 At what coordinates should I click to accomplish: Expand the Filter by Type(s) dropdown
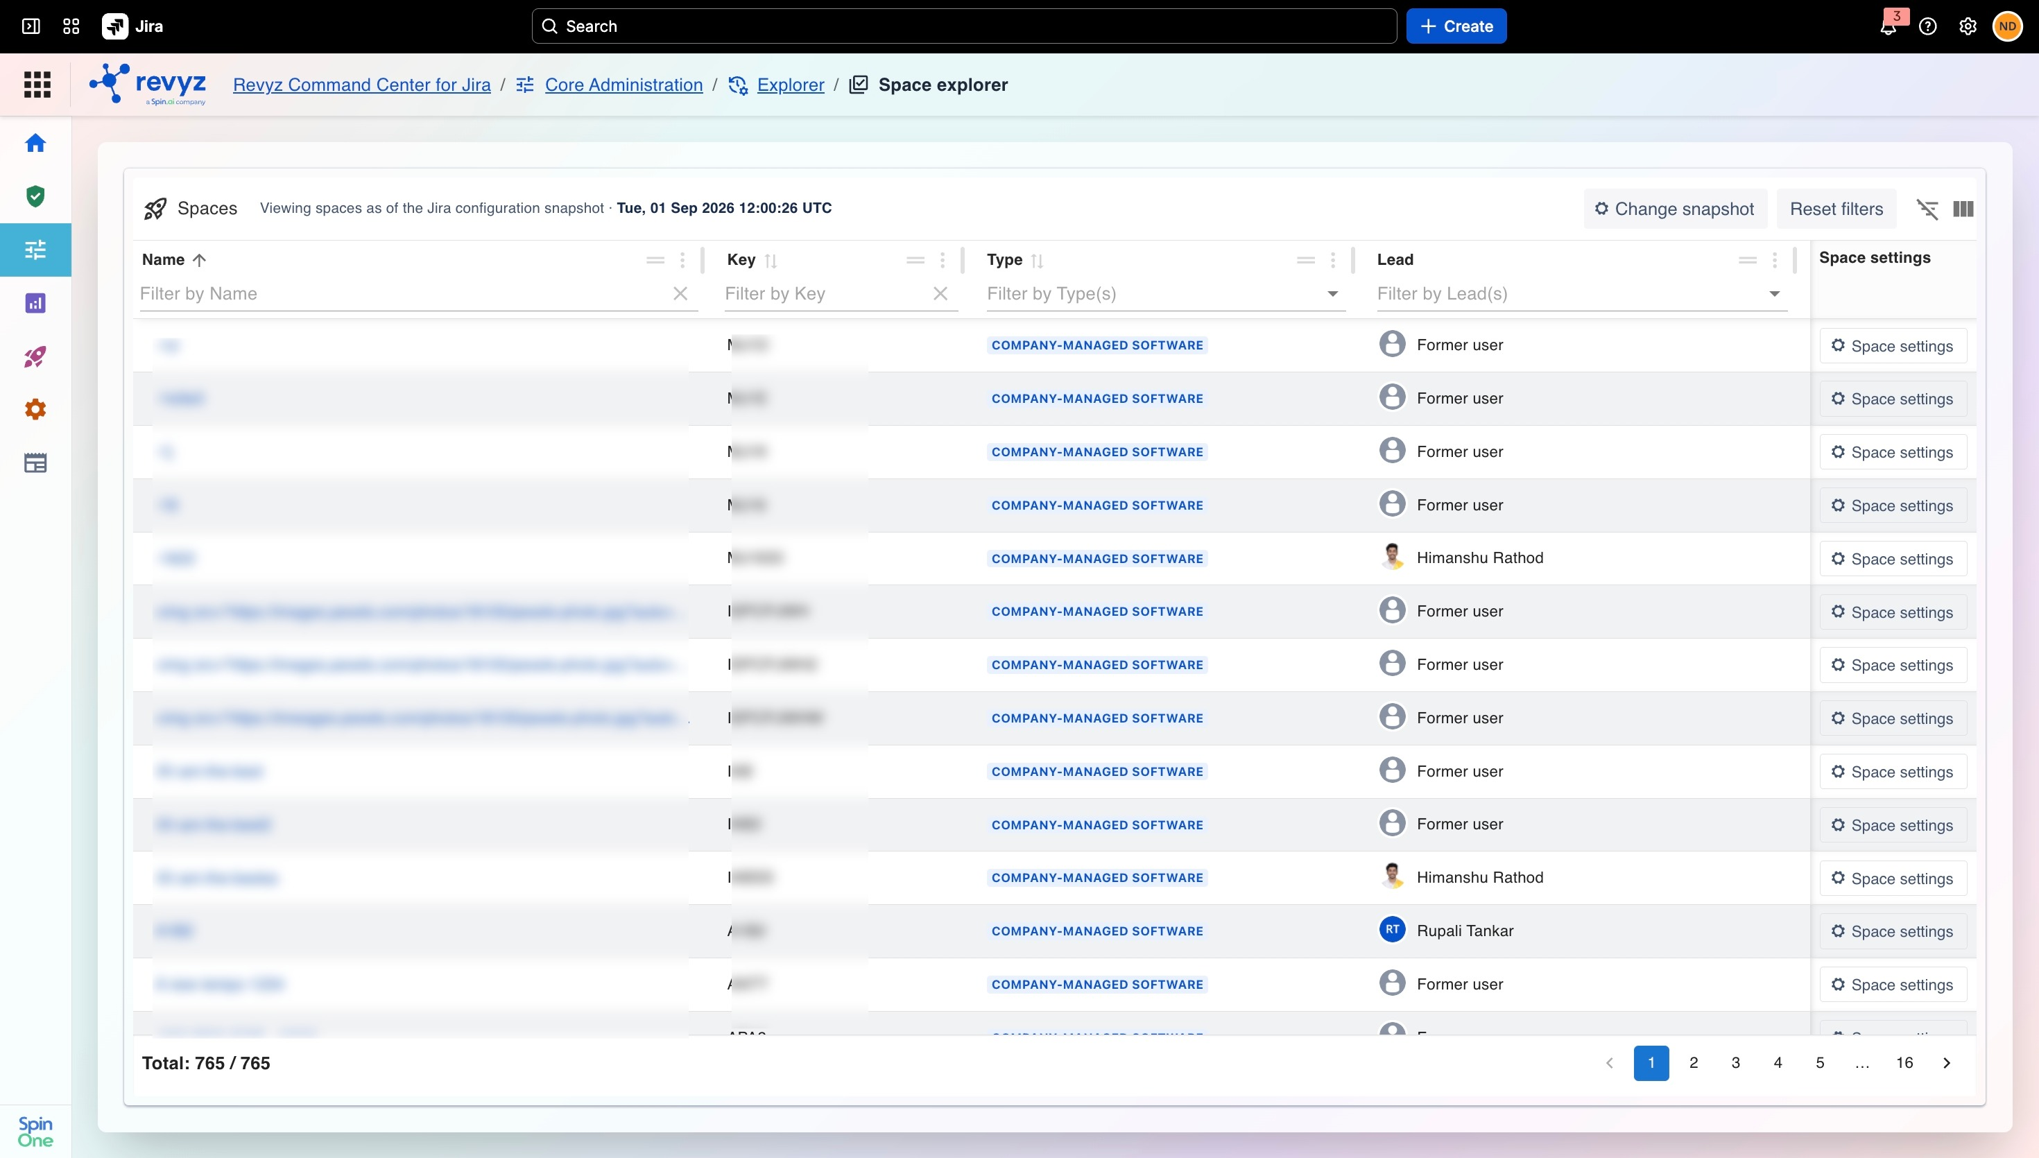[1333, 293]
